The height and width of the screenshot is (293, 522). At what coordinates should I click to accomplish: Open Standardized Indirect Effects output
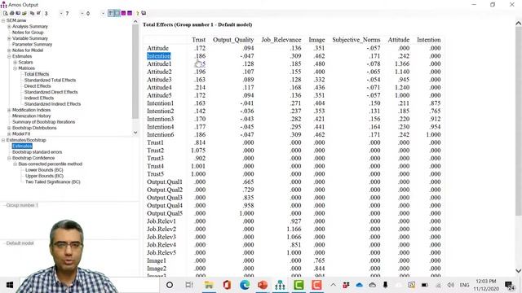tap(52, 104)
